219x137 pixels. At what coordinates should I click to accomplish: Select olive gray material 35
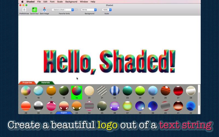tap(102, 106)
